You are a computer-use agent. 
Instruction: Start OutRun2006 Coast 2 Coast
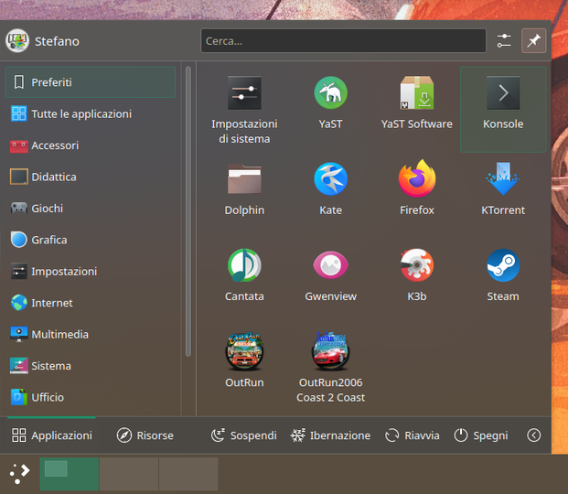point(330,368)
